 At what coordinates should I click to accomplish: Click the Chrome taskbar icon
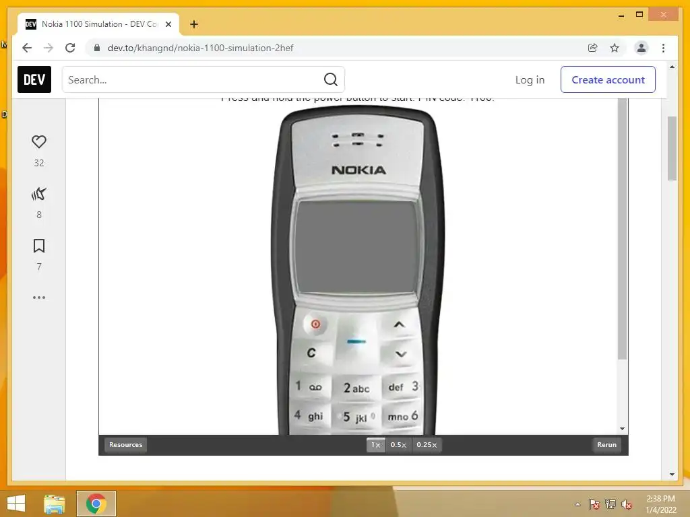pos(96,504)
